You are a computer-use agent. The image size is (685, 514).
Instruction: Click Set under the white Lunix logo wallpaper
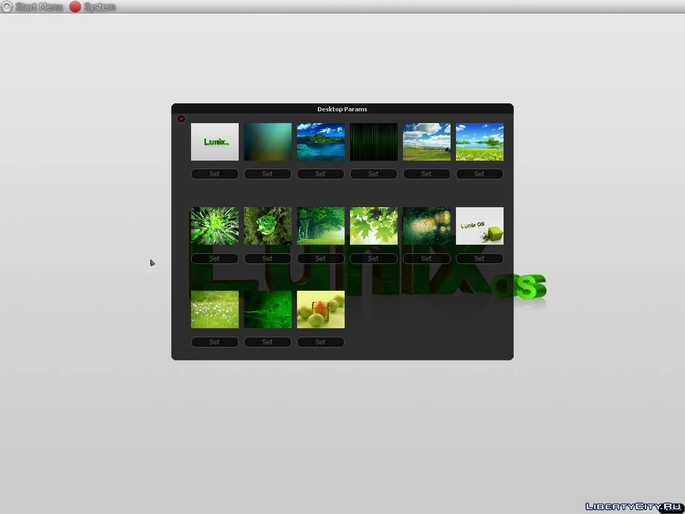[x=215, y=174]
